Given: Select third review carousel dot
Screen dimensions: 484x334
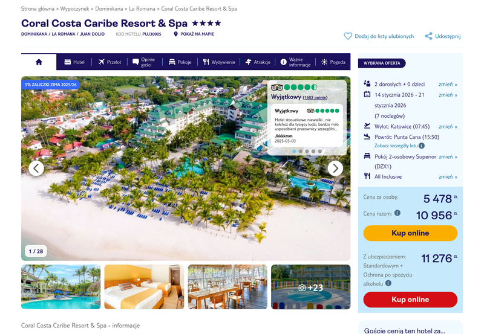Looking at the screenshot, I should point(307,151).
